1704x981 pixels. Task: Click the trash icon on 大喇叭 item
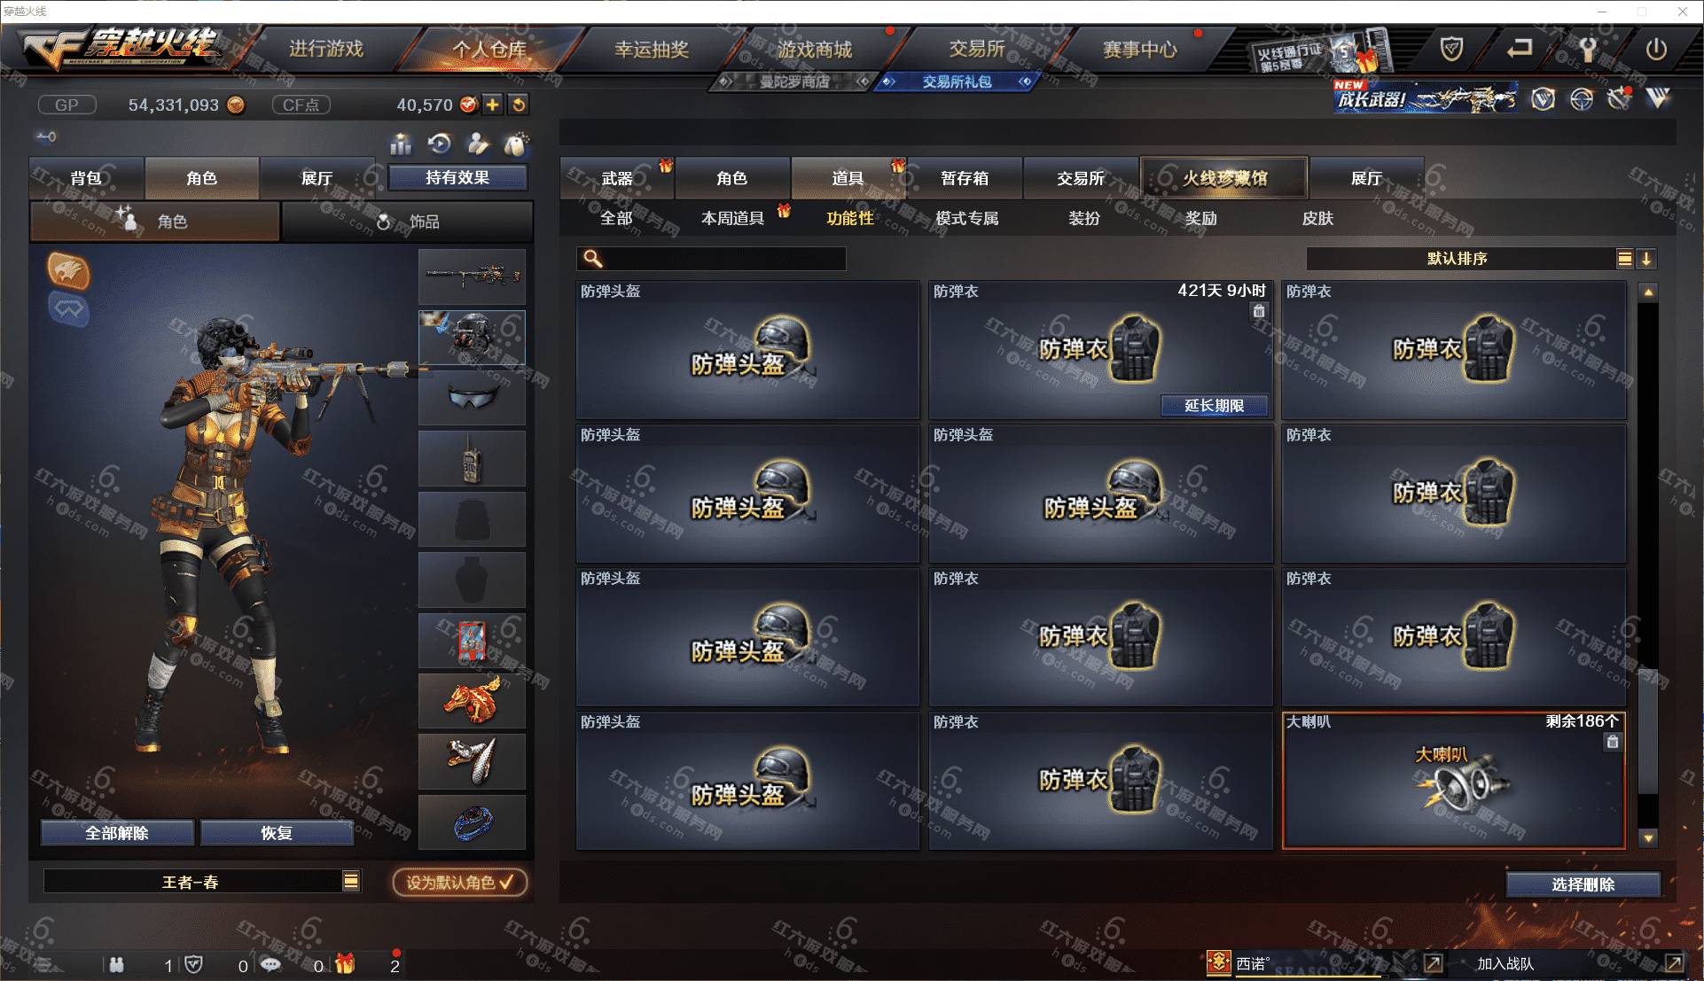(1613, 742)
